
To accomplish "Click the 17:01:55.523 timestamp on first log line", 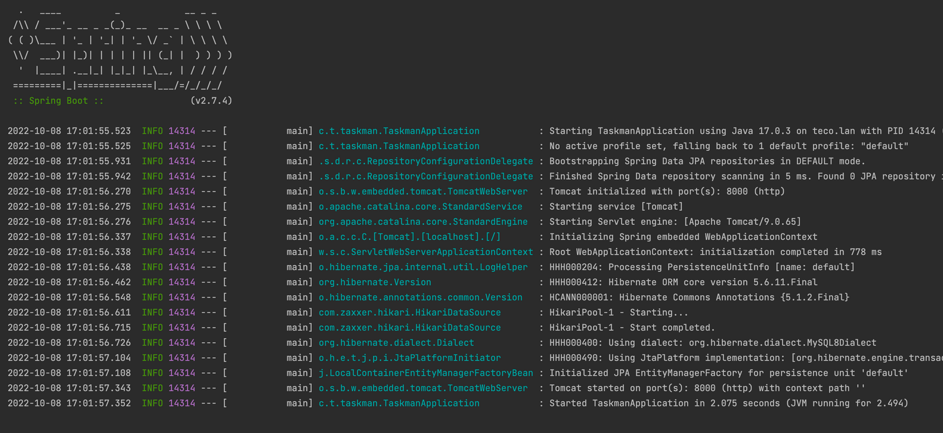I will pos(98,131).
